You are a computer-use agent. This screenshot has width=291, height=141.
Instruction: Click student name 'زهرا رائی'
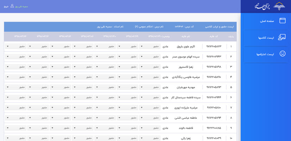click(186, 139)
